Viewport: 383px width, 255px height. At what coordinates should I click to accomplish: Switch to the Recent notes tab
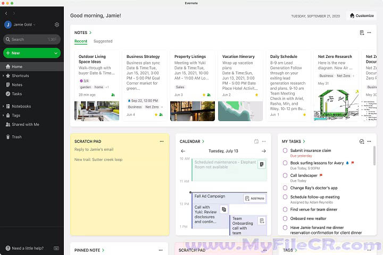[x=81, y=41]
